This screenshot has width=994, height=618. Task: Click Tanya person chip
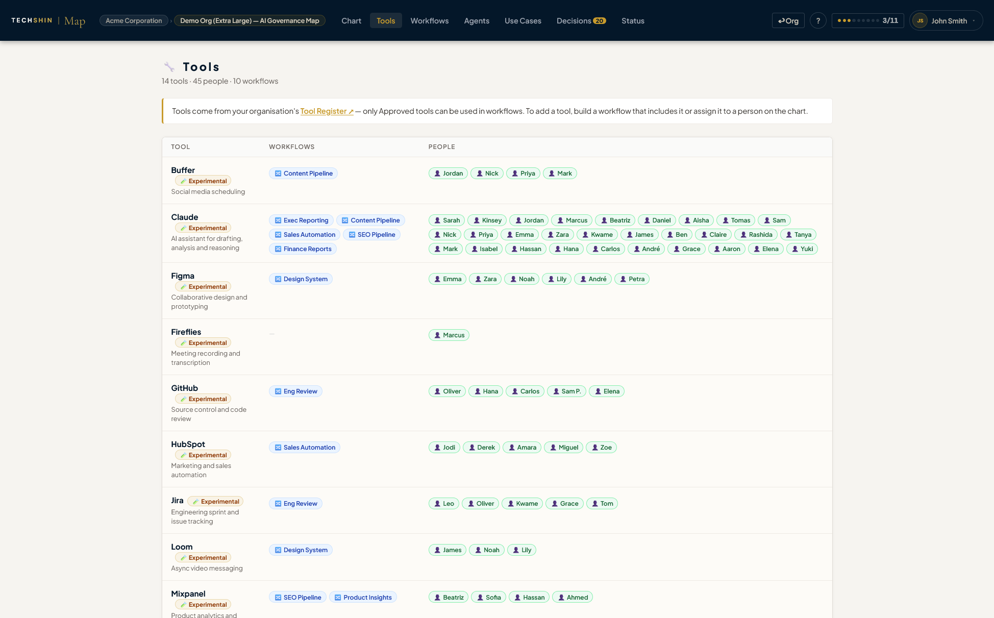798,235
